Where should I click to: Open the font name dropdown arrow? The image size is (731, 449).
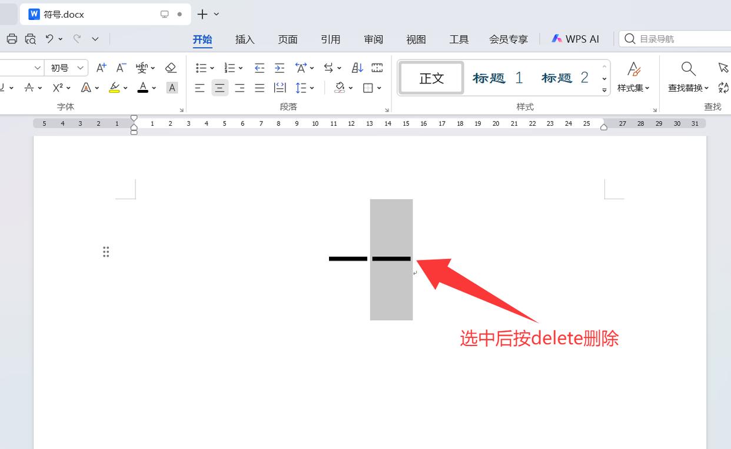(37, 68)
